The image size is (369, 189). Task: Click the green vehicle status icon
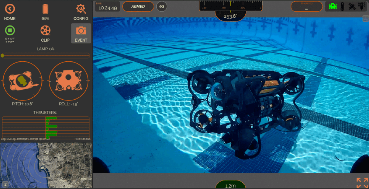point(333,6)
